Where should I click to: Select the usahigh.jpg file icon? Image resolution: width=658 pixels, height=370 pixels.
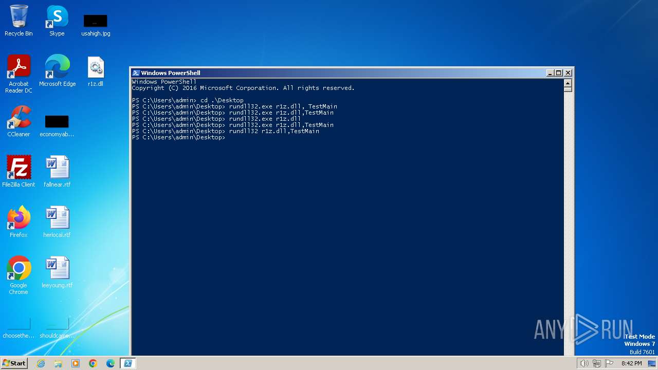96,25
